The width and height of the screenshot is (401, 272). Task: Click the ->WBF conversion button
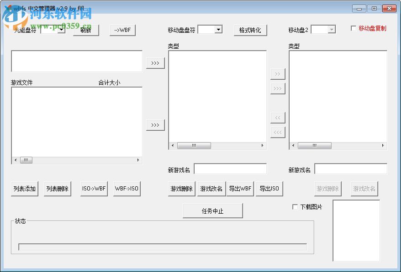click(x=122, y=30)
